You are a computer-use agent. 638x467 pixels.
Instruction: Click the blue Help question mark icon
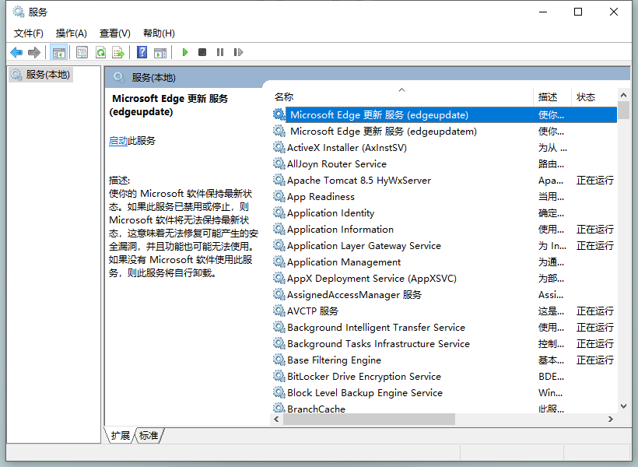coord(141,52)
